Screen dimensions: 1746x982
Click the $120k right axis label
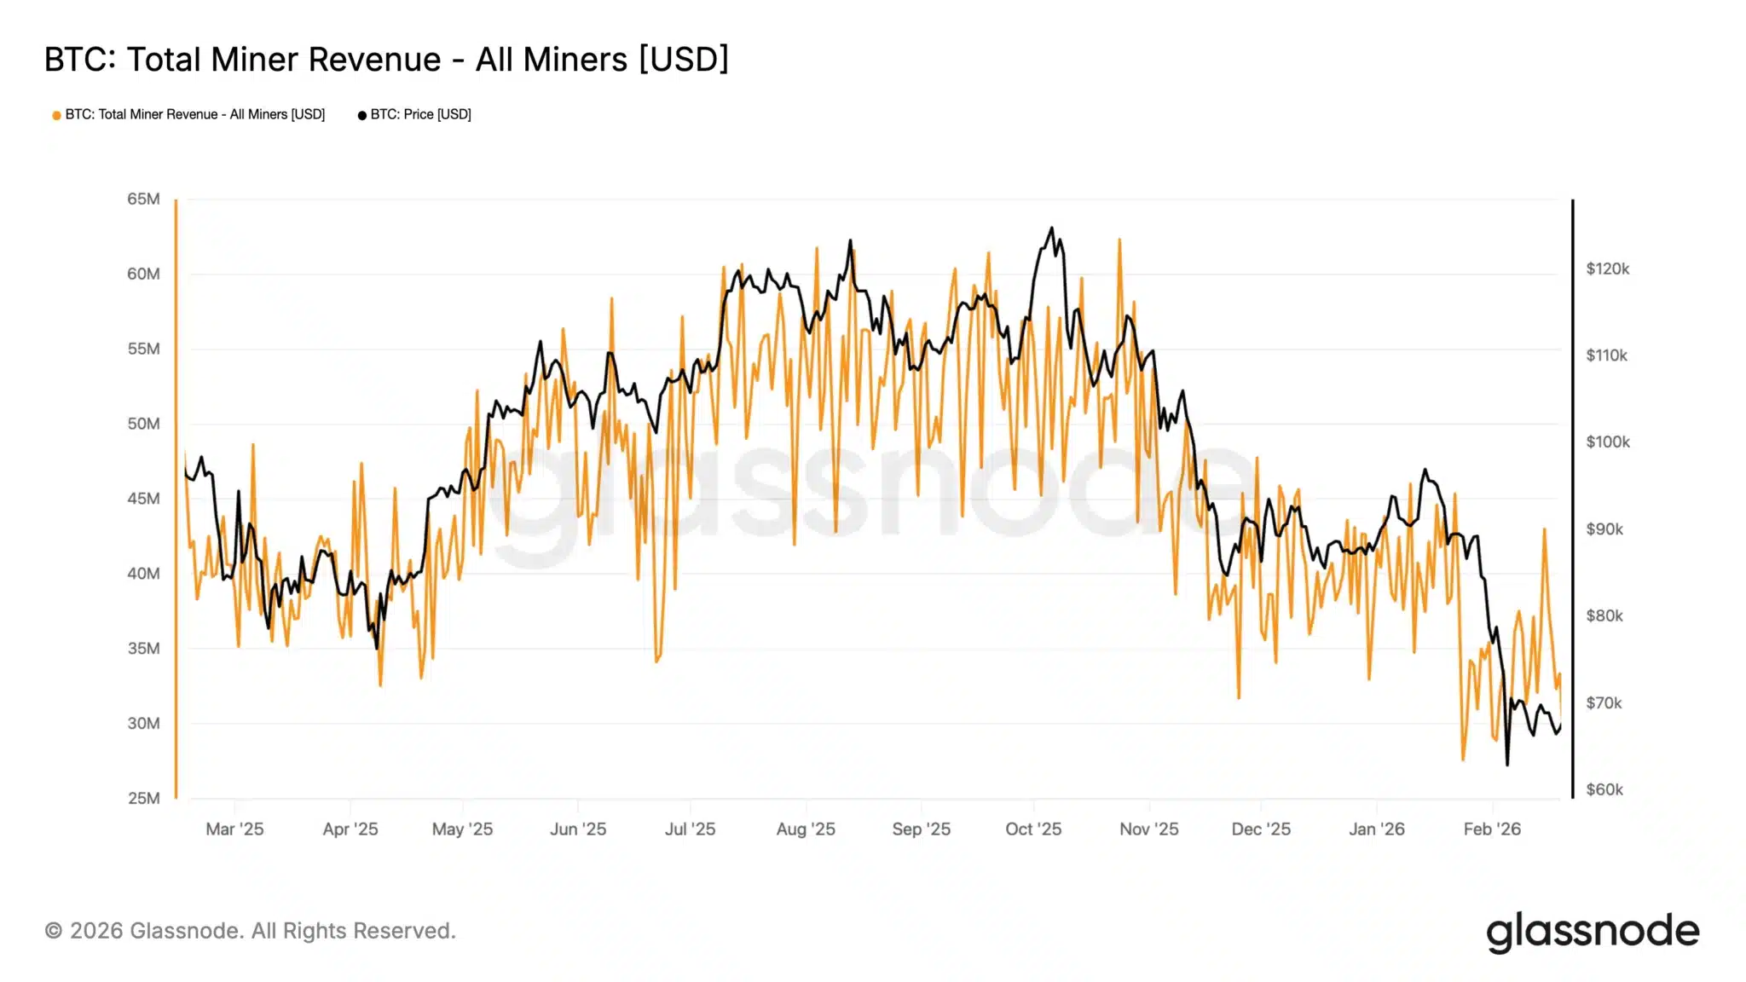click(1607, 269)
